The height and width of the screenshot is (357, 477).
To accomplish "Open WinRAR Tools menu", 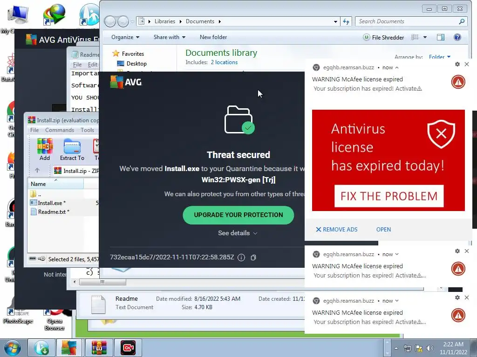I will pyautogui.click(x=87, y=130).
